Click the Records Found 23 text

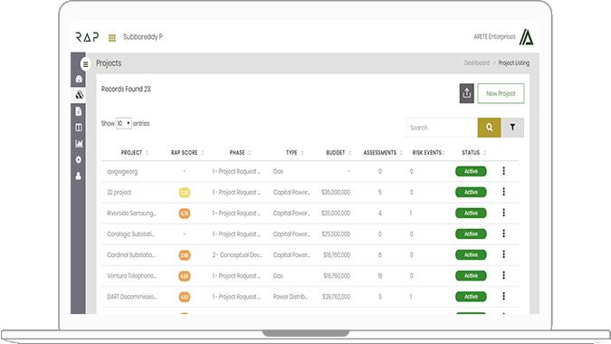tap(126, 90)
